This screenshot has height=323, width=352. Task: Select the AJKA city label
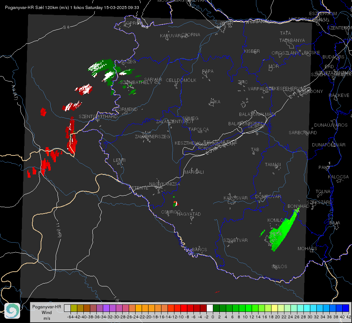tap(215, 102)
